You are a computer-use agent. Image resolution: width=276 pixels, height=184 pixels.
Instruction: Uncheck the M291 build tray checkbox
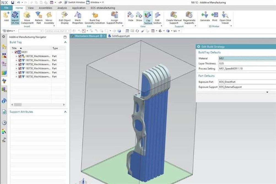click(x=16, y=52)
